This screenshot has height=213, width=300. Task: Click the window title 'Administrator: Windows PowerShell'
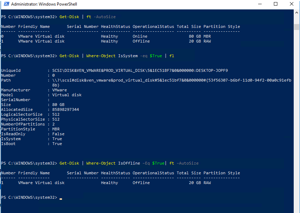(44, 4)
